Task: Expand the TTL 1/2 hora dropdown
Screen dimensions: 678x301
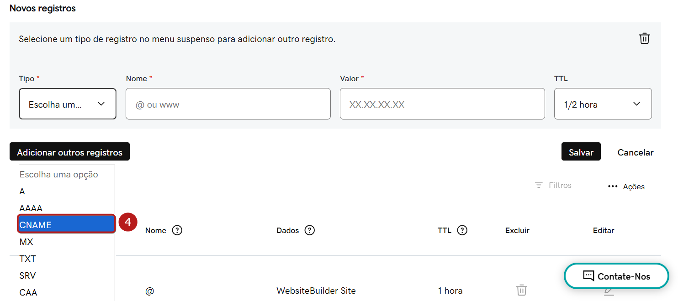Action: click(x=603, y=104)
